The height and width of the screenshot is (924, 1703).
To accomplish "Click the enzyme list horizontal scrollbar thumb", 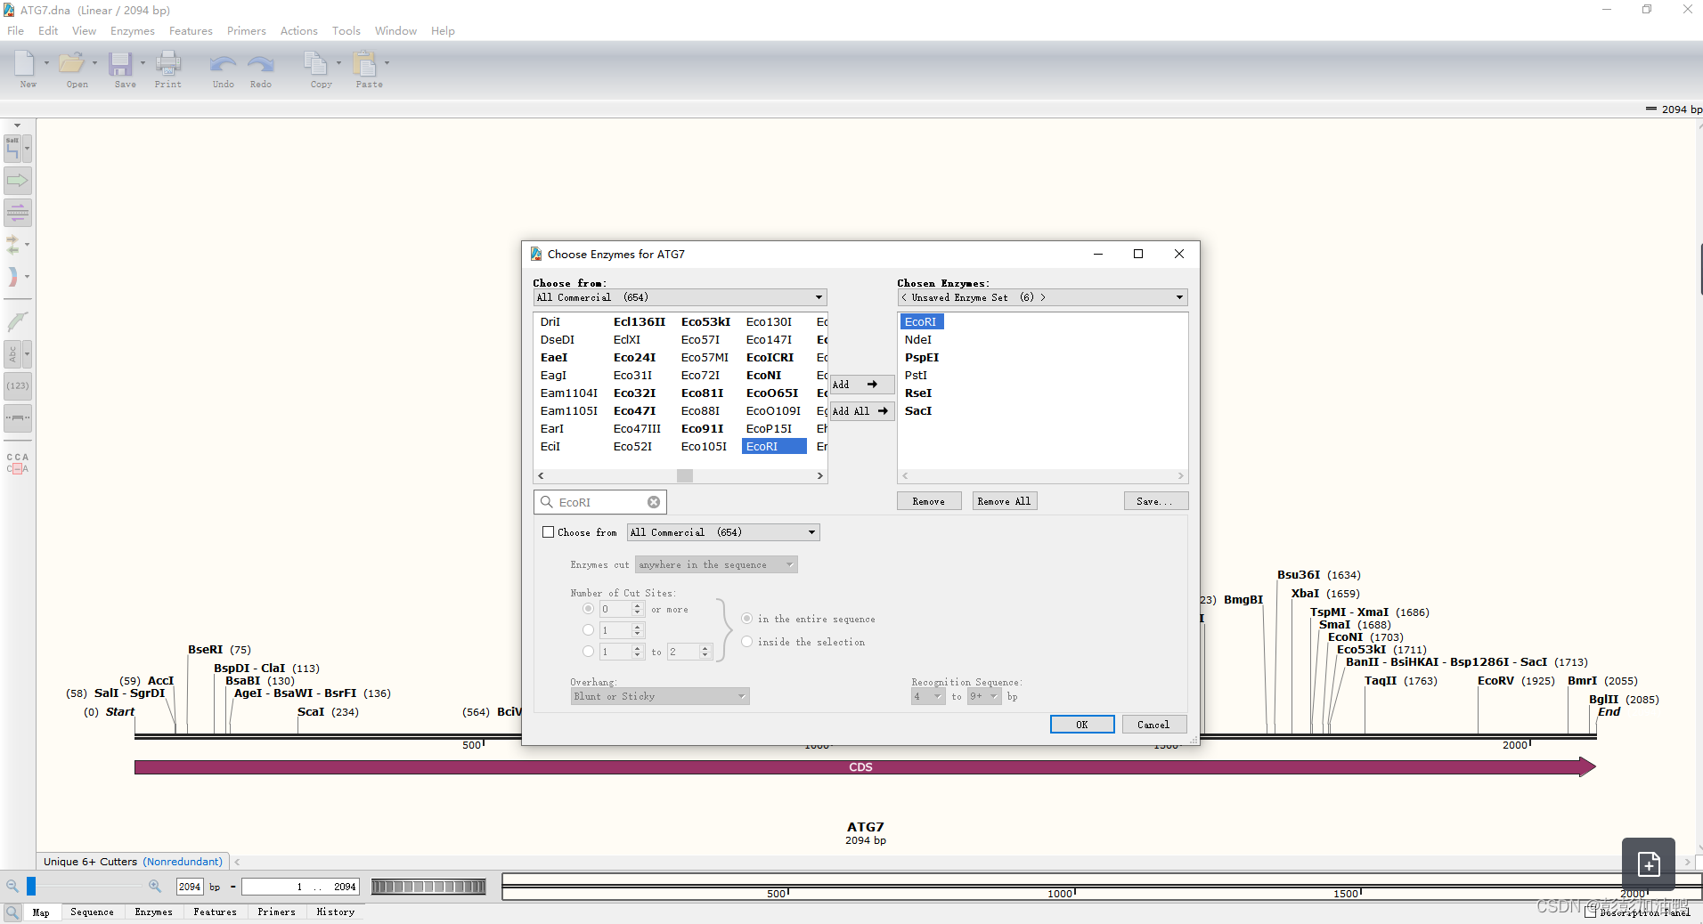I will (684, 476).
